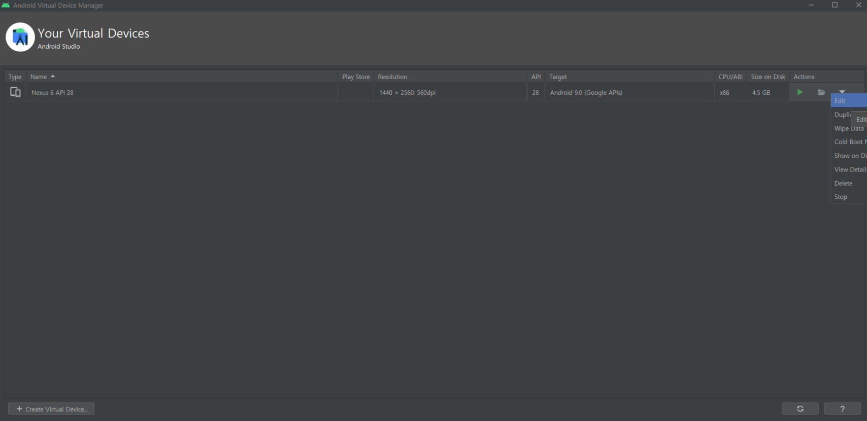This screenshot has width=867, height=421.
Task: Minimize the Android Virtual Device Manager window
Action: pyautogui.click(x=811, y=5)
